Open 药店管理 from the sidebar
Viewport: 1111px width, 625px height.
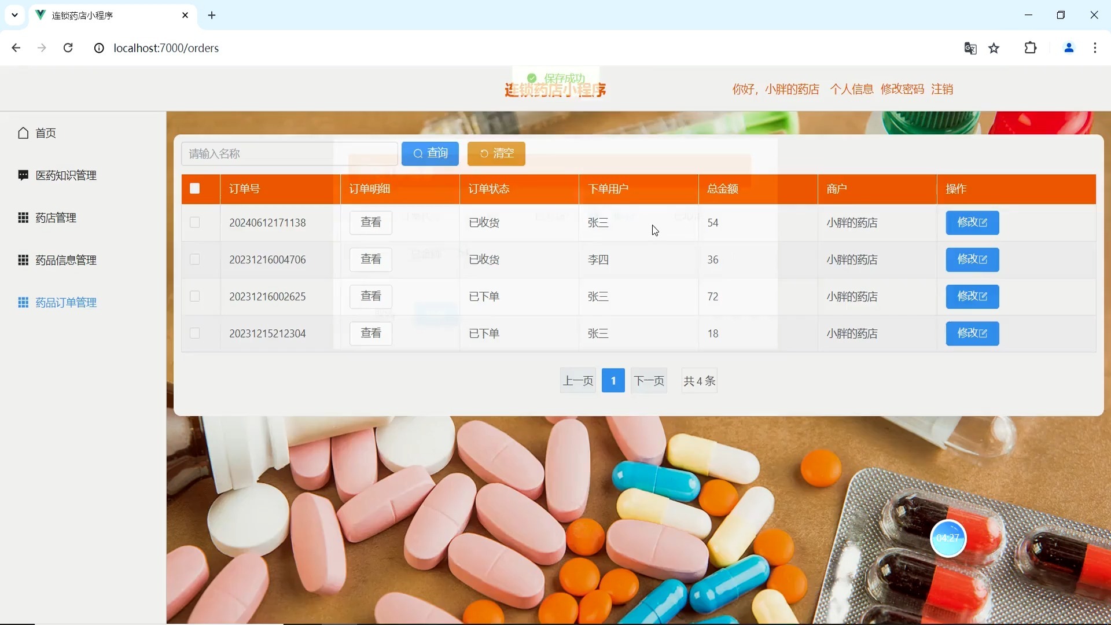tap(56, 217)
